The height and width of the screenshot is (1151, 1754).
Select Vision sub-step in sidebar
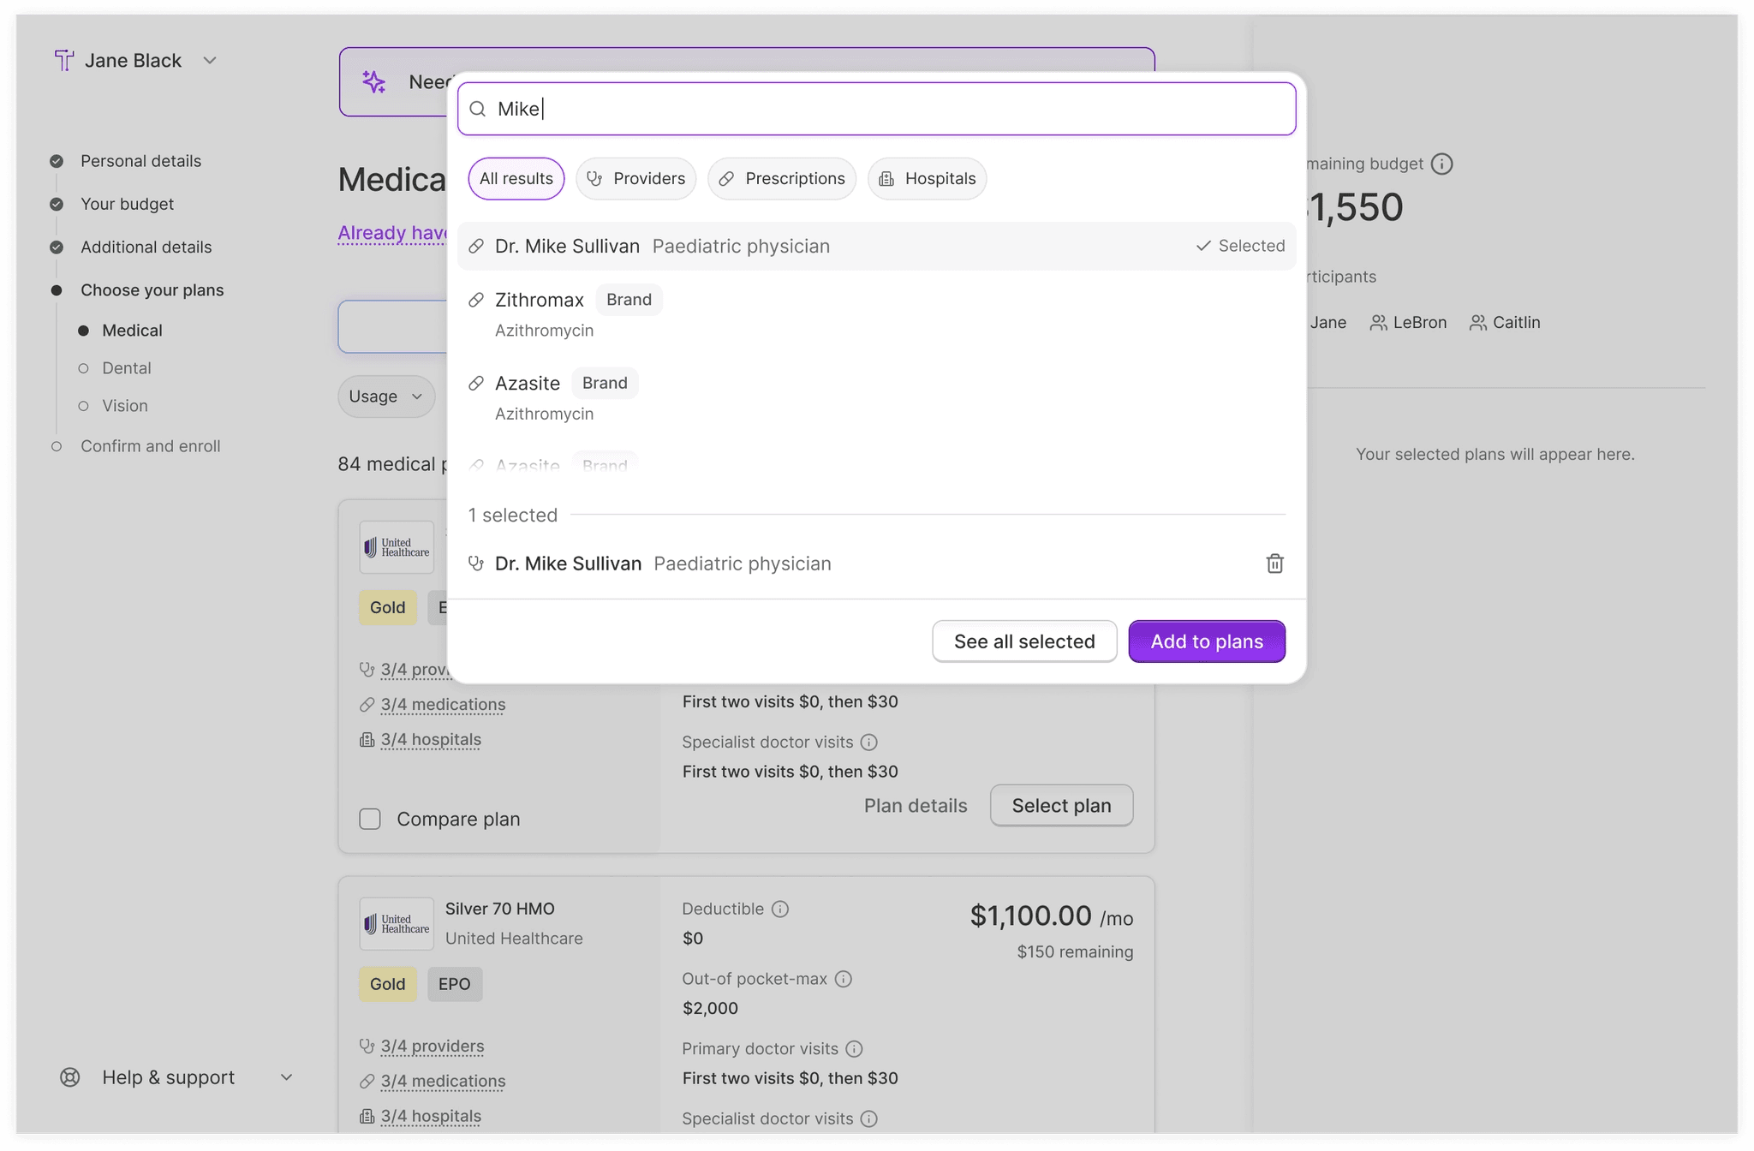point(124,406)
